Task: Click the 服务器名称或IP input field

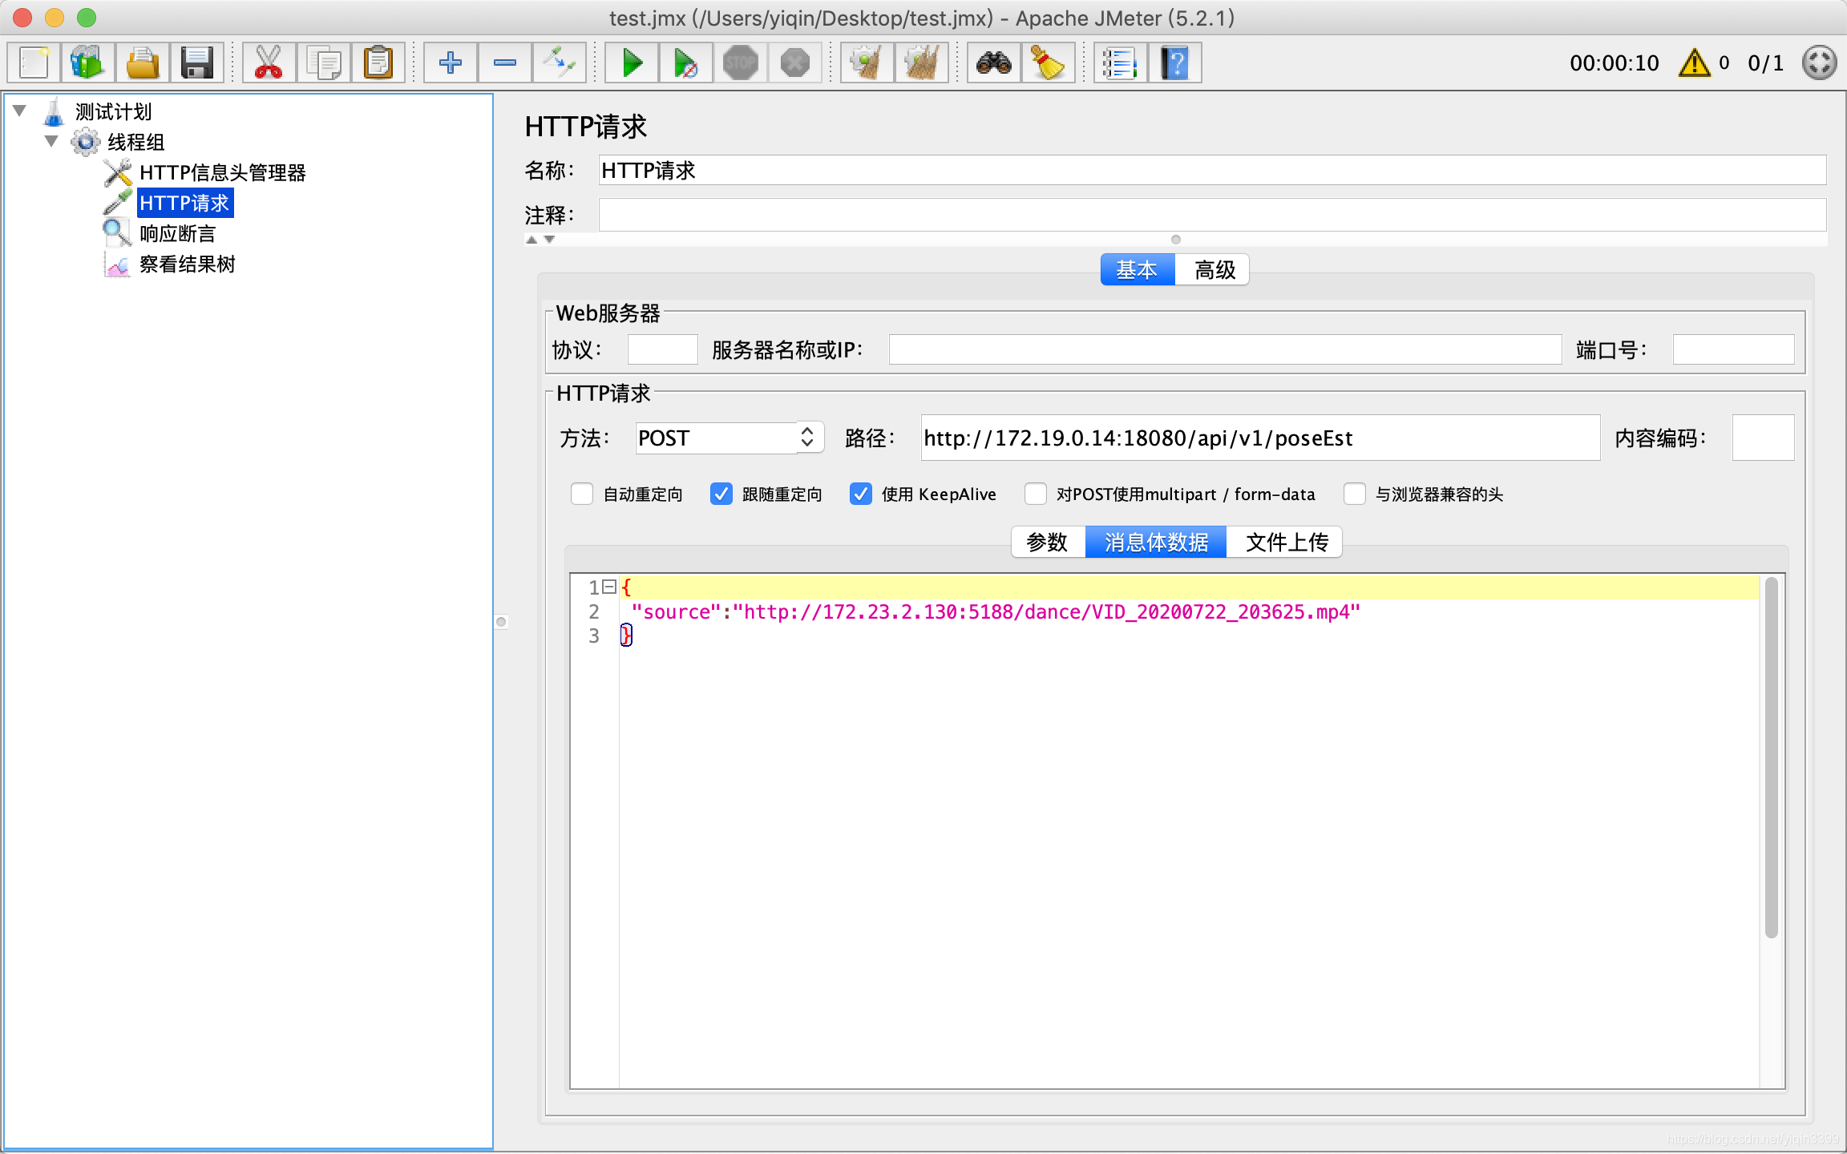Action: pos(1224,349)
